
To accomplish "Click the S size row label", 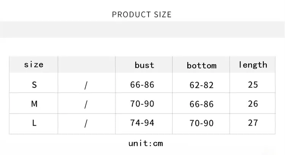I will (x=34, y=85).
